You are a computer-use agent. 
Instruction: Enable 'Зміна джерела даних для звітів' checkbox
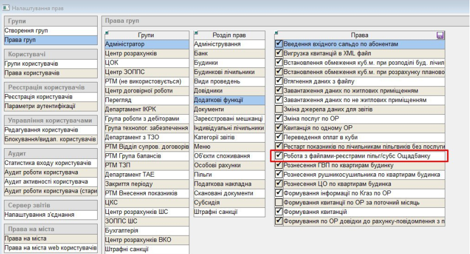click(279, 109)
